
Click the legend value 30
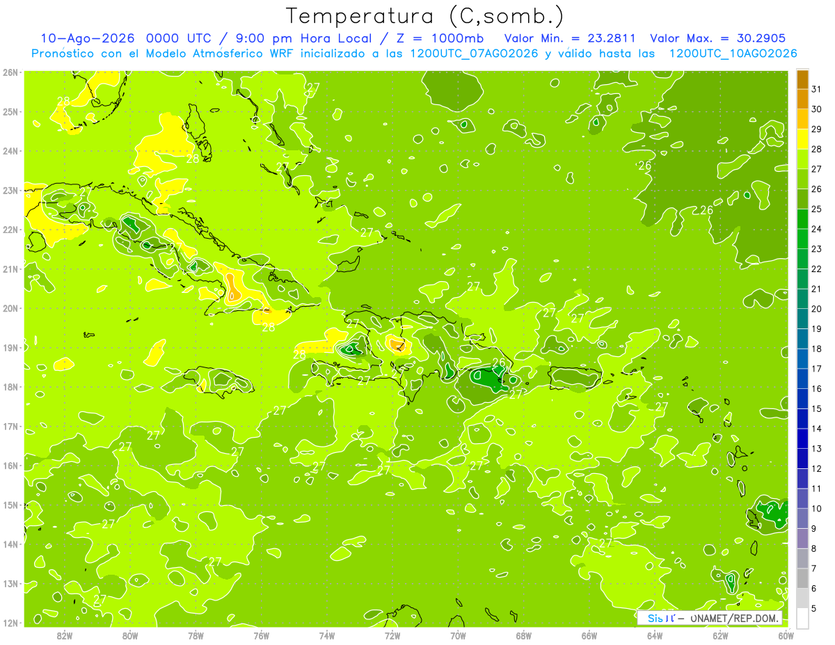tap(817, 109)
